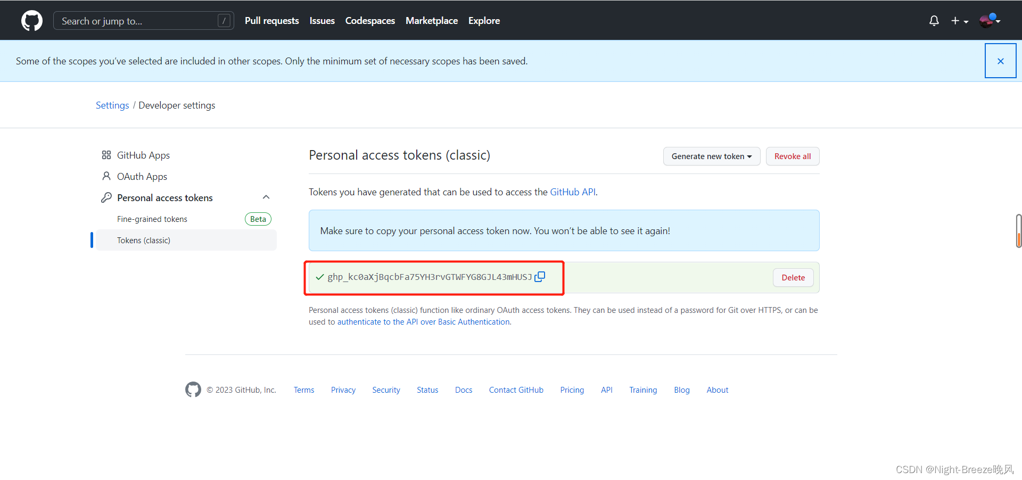The height and width of the screenshot is (480, 1022).
Task: Collapse the Personal access tokens section
Action: 266,197
